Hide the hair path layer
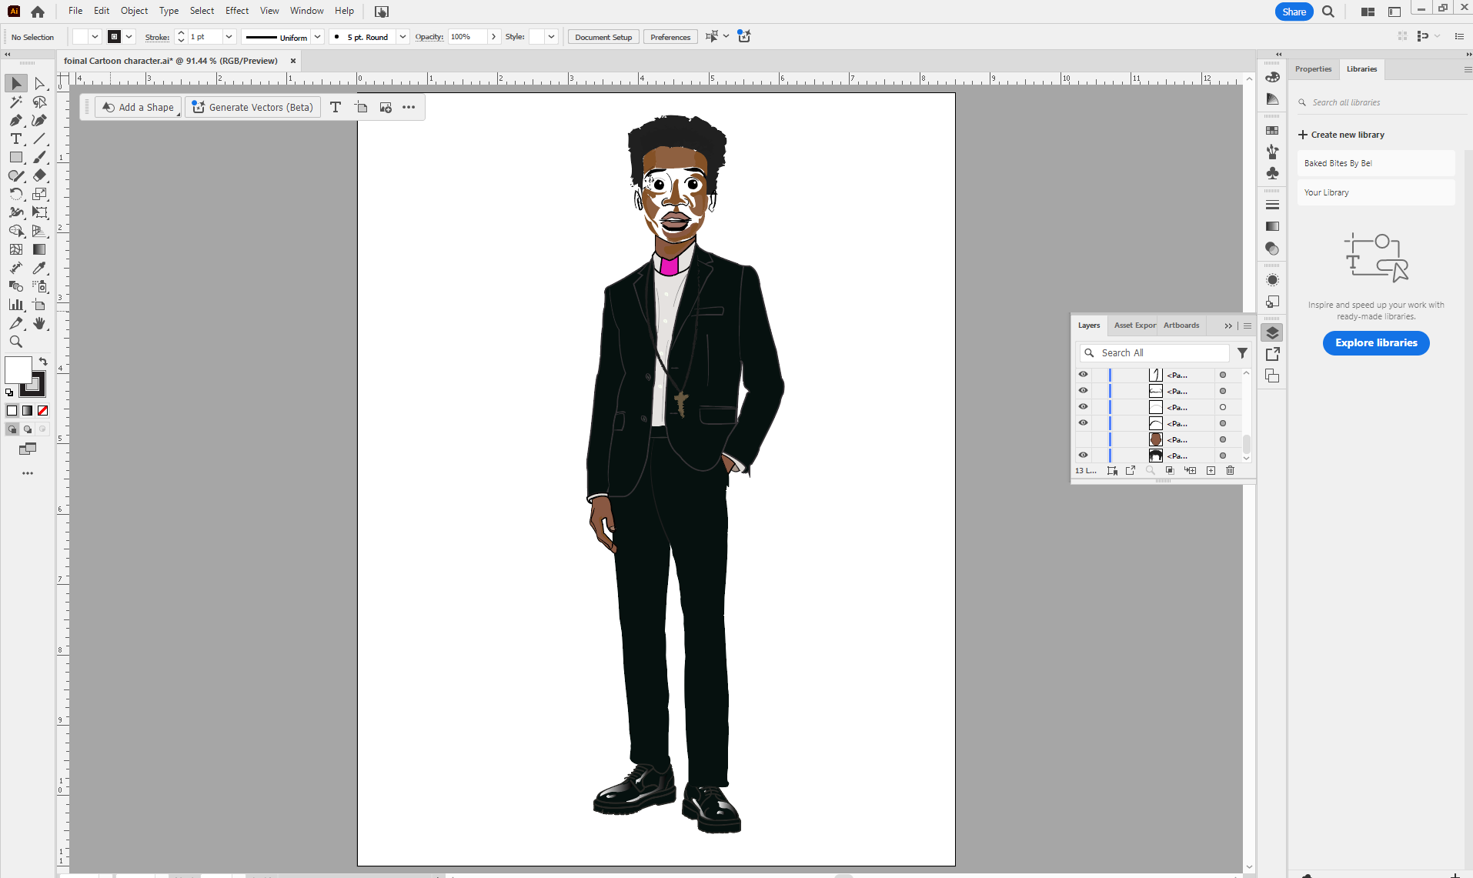The image size is (1473, 878). click(1084, 455)
